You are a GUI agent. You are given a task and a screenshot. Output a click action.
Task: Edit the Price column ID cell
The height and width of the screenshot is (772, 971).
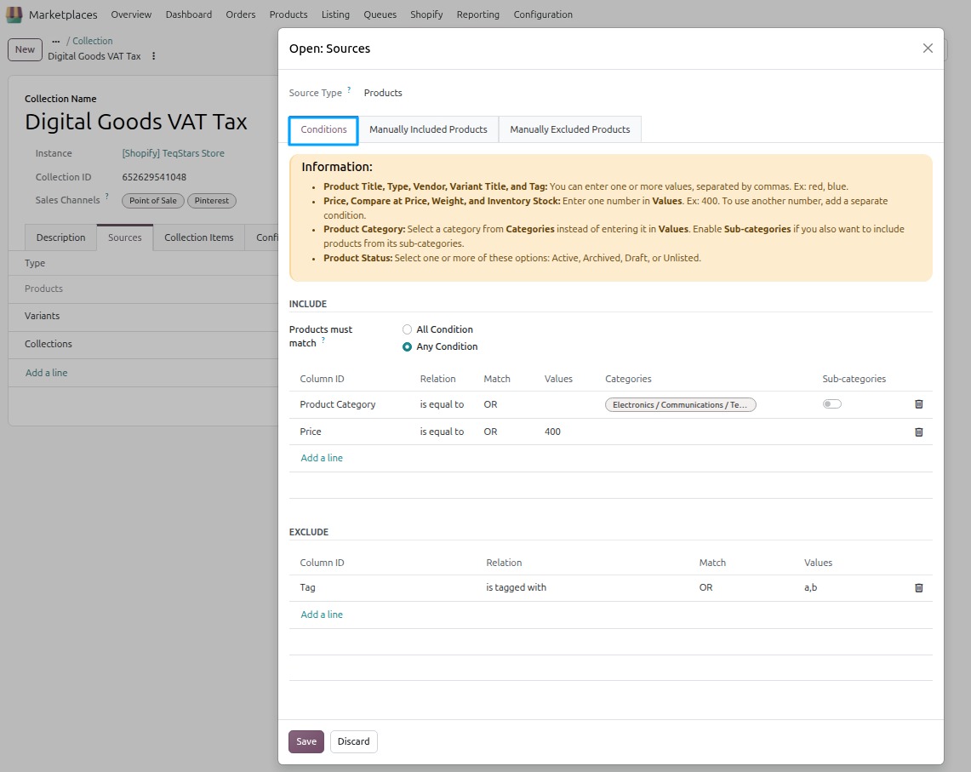311,432
